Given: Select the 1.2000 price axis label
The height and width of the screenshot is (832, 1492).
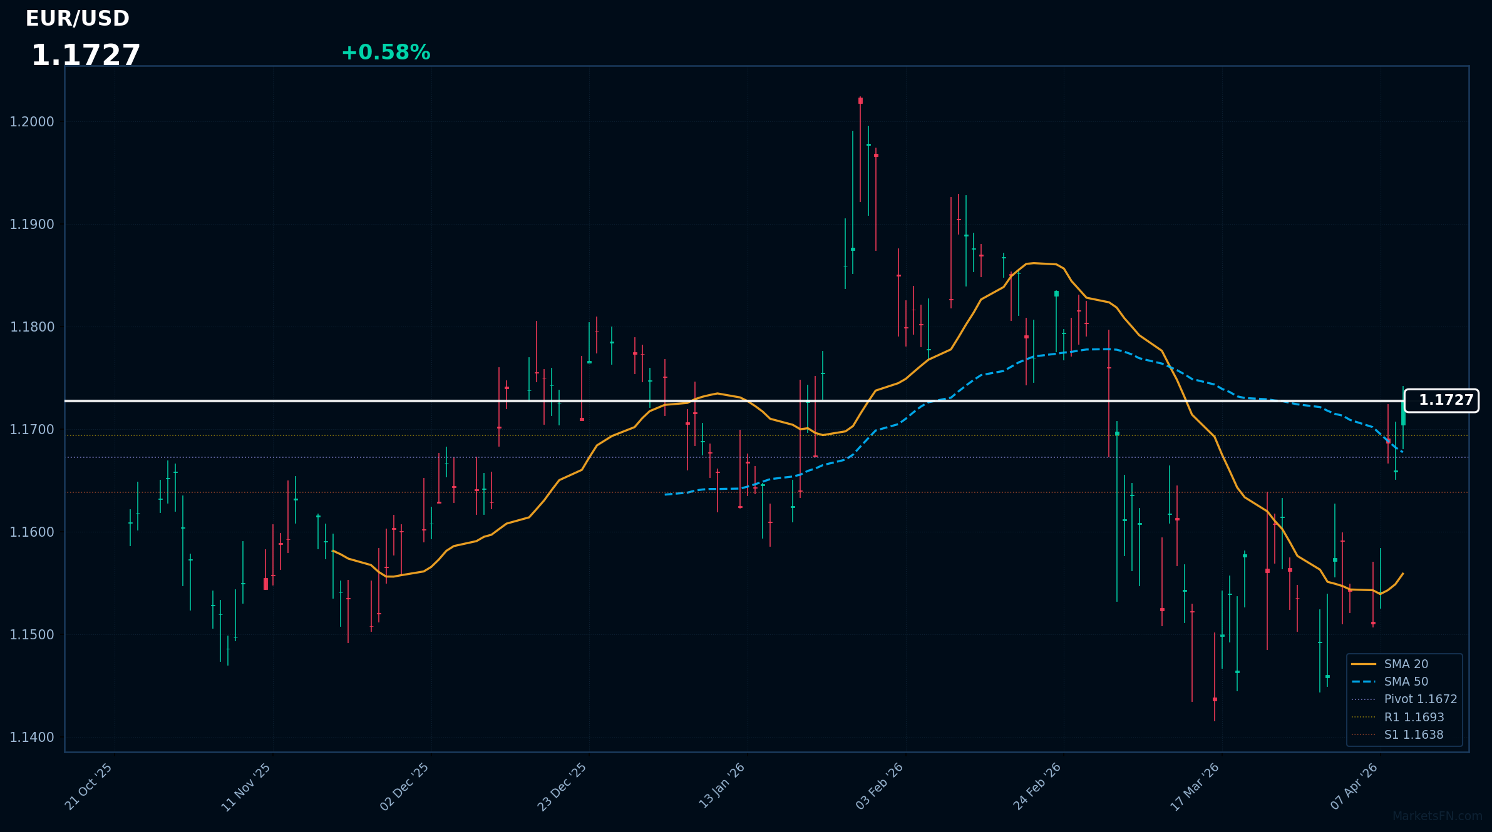Looking at the screenshot, I should click(x=32, y=122).
